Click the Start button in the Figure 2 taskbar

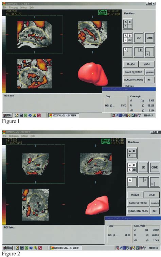(7, 248)
